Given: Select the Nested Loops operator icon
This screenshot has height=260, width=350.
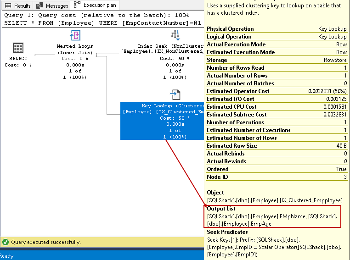Looking at the screenshot, I should [x=75, y=35].
